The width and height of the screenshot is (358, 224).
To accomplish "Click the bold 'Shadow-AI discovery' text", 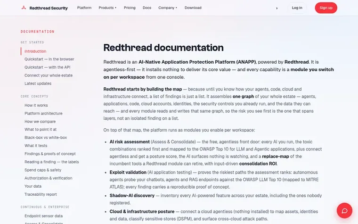I will point(132,196).
